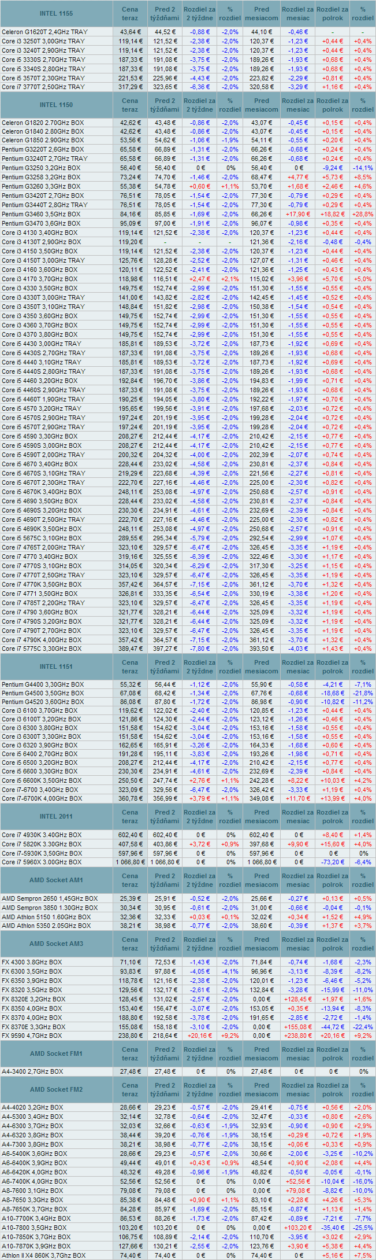Click price "389,47 €" of Core i7 5775C
Viewport: 376px width, 1260px height.
point(130,649)
